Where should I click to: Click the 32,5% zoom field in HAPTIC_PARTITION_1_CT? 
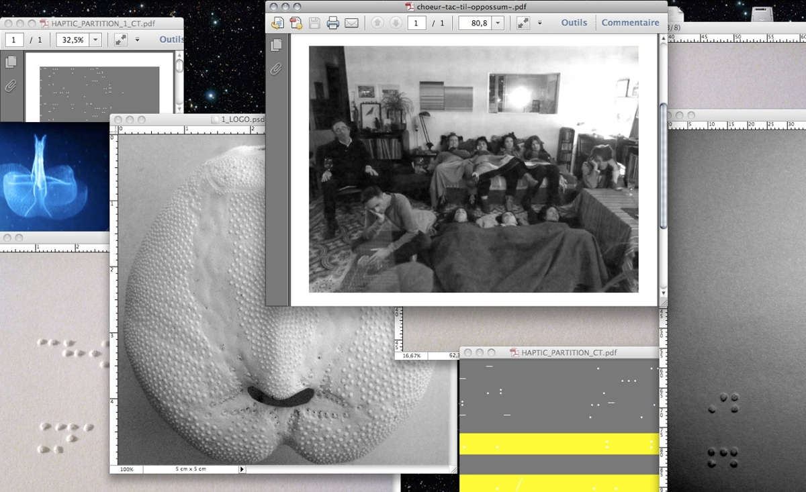pos(73,40)
